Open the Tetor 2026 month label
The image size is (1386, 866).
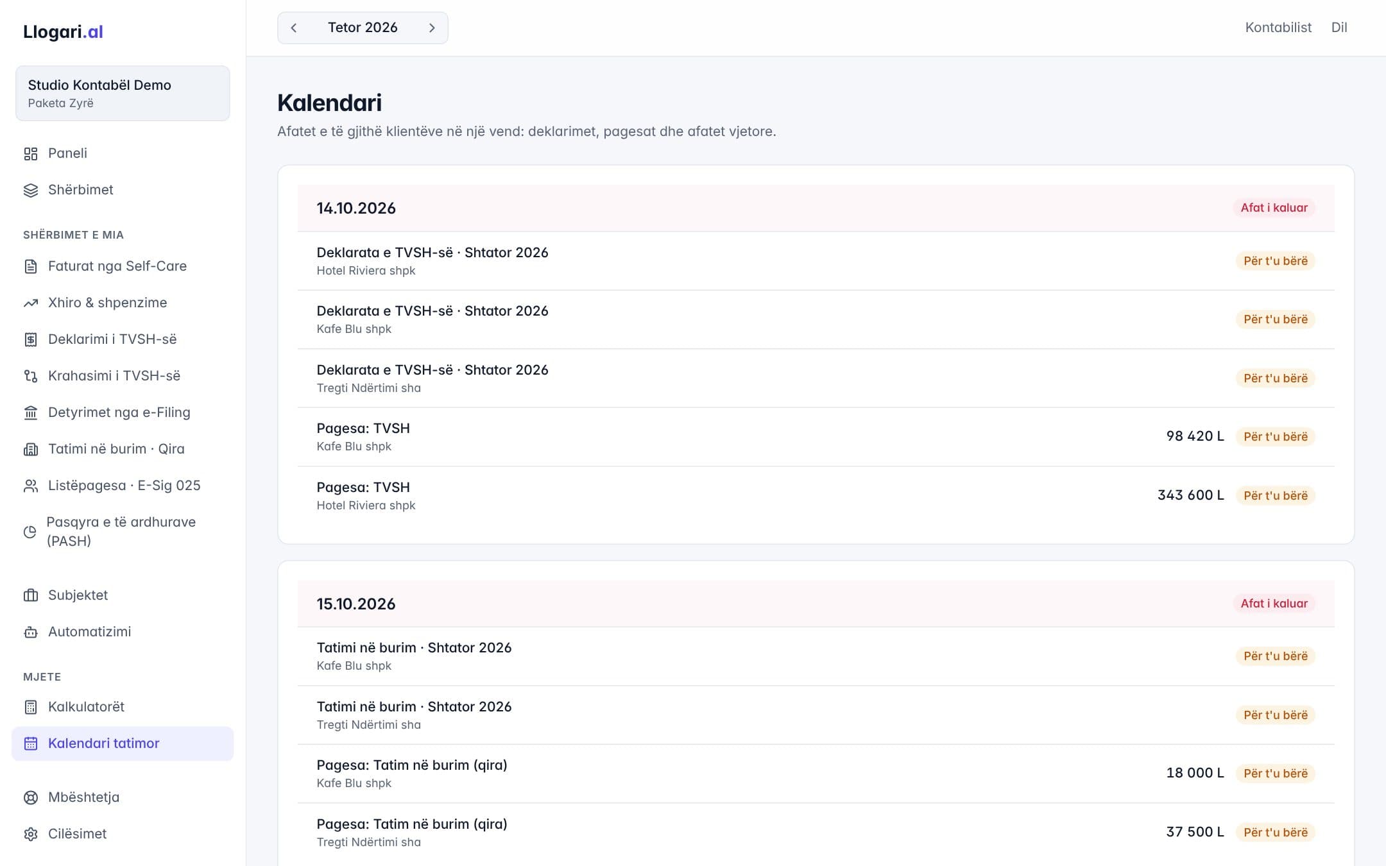363,28
